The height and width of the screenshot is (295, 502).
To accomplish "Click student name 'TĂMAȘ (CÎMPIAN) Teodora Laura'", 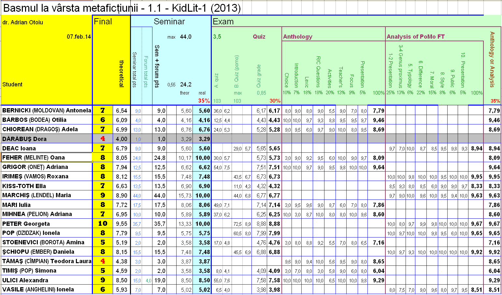I will point(47,261).
